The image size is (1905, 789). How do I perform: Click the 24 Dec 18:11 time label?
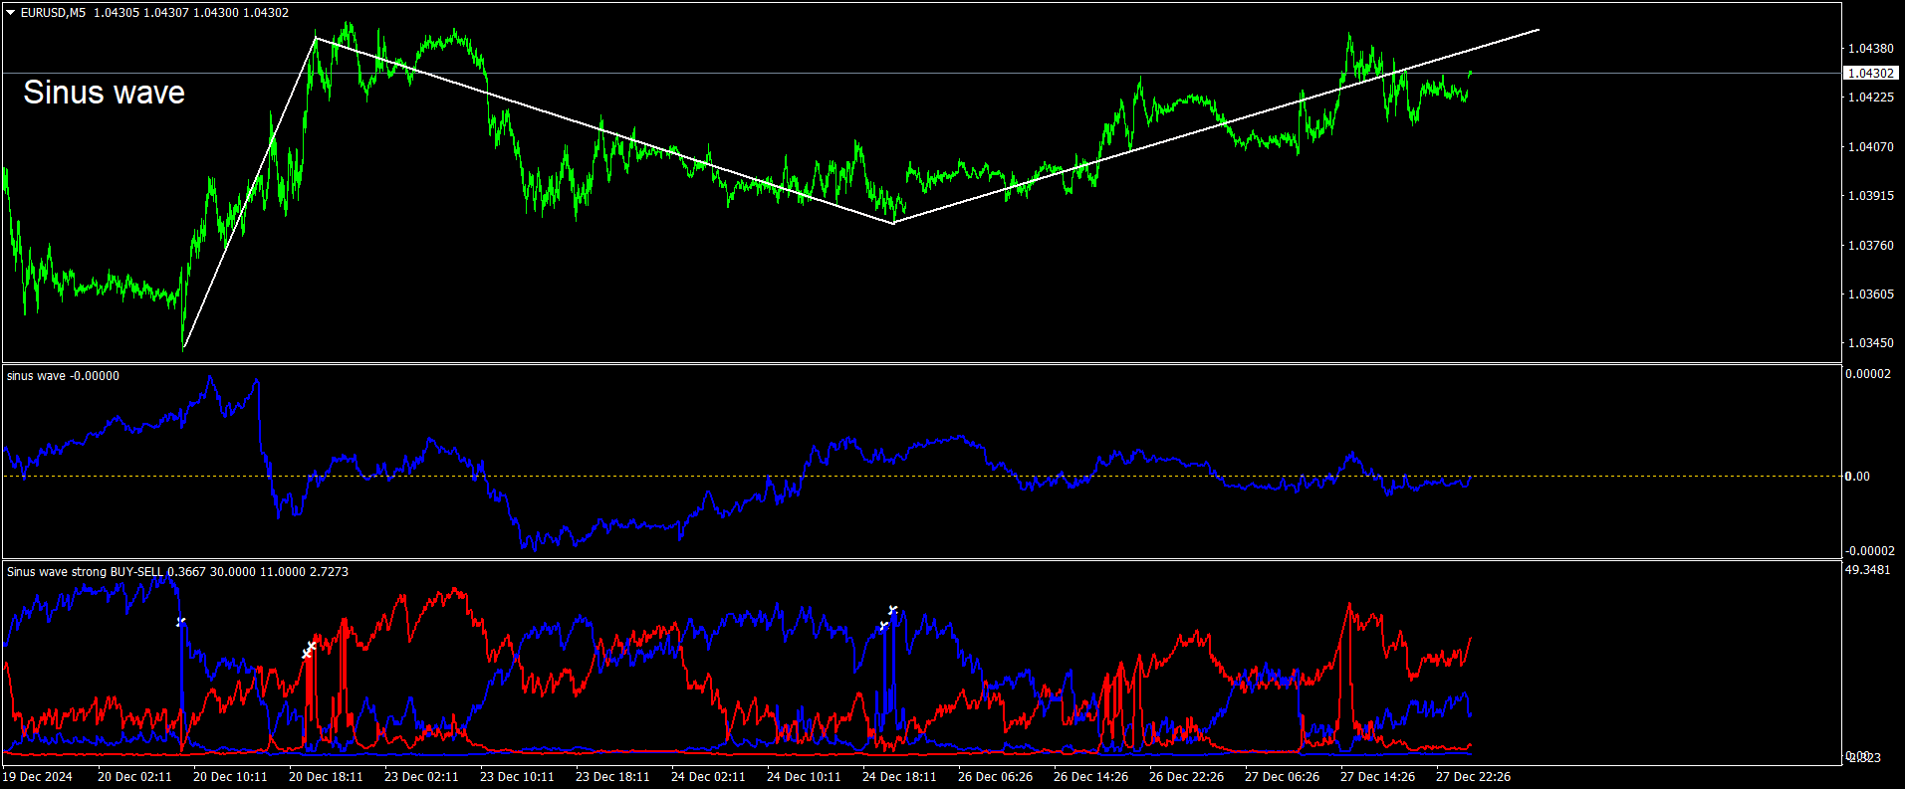click(x=899, y=777)
